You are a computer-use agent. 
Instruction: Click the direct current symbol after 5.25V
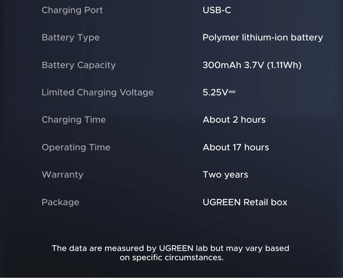click(232, 92)
